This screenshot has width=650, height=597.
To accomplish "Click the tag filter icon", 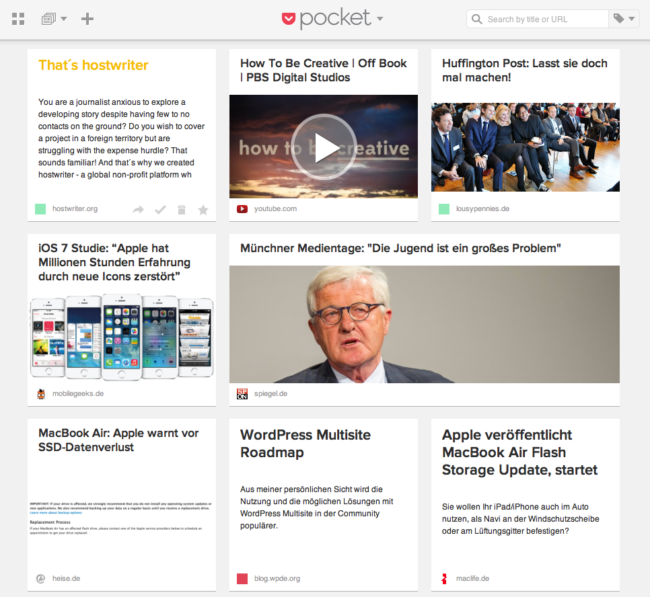I will 619,19.
